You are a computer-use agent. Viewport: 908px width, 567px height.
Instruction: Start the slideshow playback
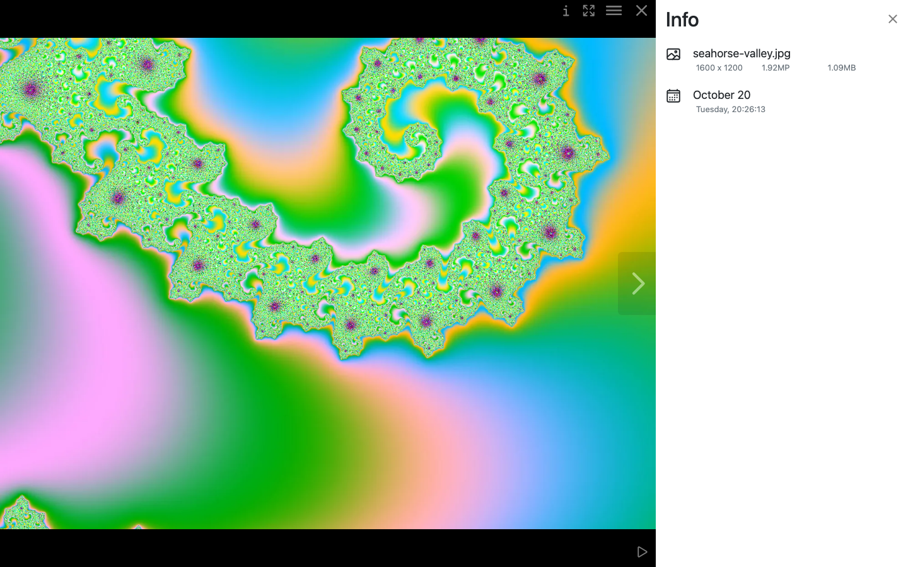click(x=642, y=552)
